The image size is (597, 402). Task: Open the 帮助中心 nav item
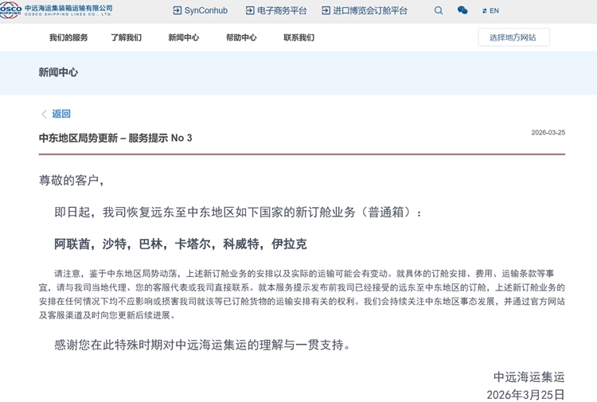[x=241, y=37]
